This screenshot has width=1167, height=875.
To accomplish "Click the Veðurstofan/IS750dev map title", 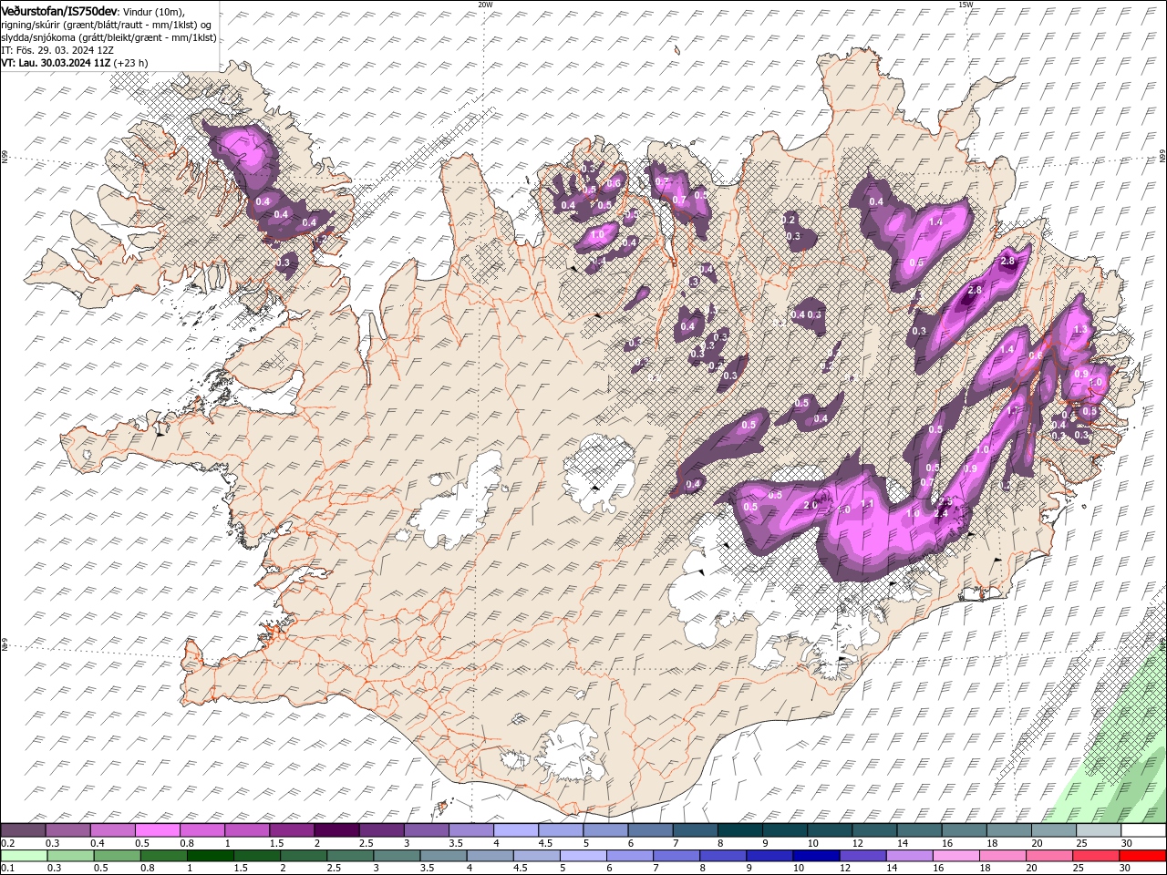I will [x=61, y=10].
